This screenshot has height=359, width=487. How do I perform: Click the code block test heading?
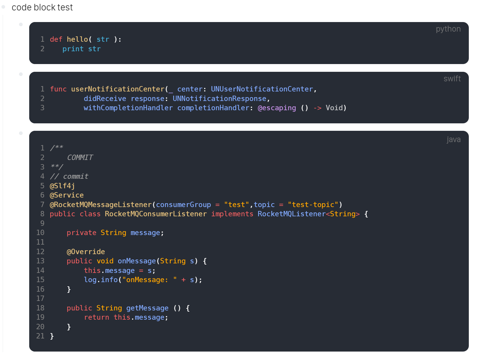pyautogui.click(x=42, y=7)
